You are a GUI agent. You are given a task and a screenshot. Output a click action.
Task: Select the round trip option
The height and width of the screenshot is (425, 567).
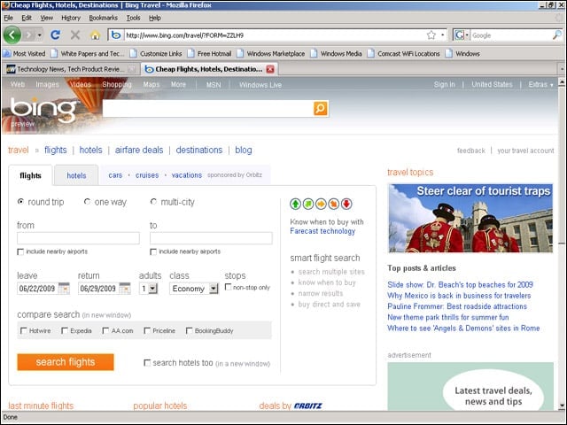20,202
